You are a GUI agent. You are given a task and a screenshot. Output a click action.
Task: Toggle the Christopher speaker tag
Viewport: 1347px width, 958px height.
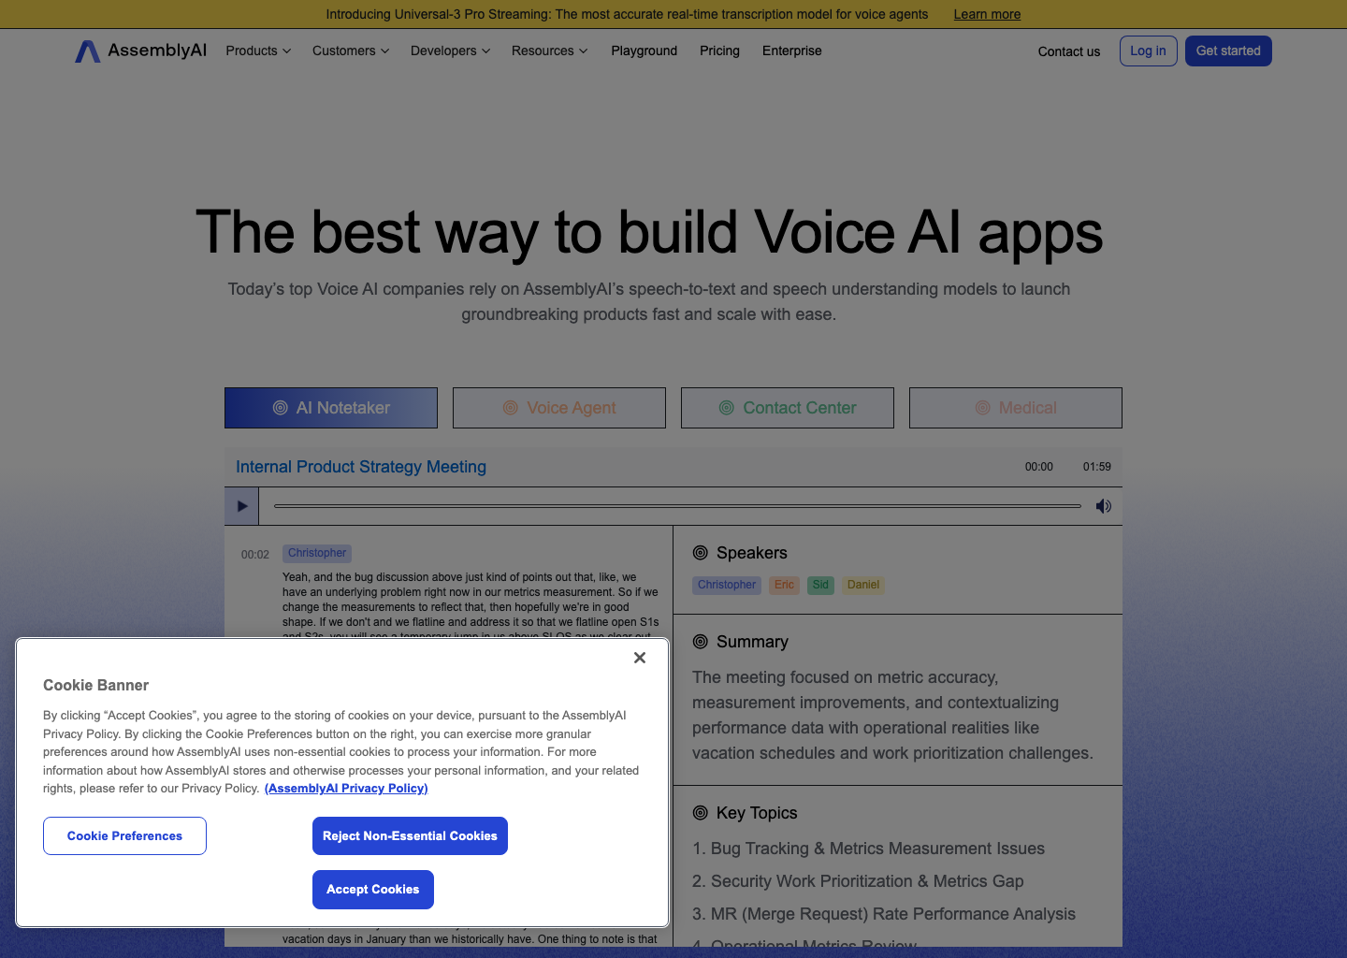[727, 585]
